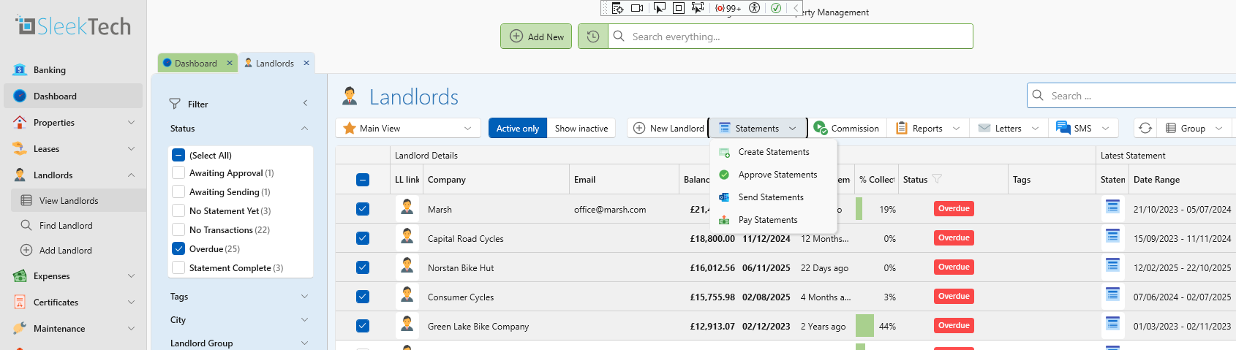Deselect the Capital Road Cycles row checkbox

[363, 238]
